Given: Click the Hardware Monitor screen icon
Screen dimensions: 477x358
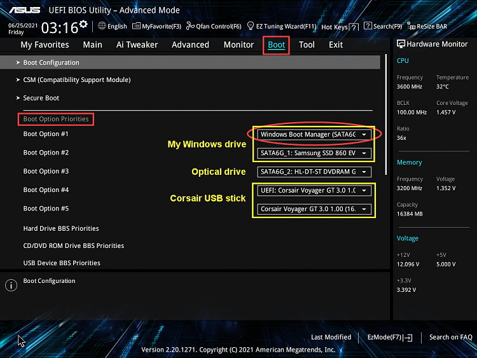Looking at the screenshot, I should pos(401,44).
